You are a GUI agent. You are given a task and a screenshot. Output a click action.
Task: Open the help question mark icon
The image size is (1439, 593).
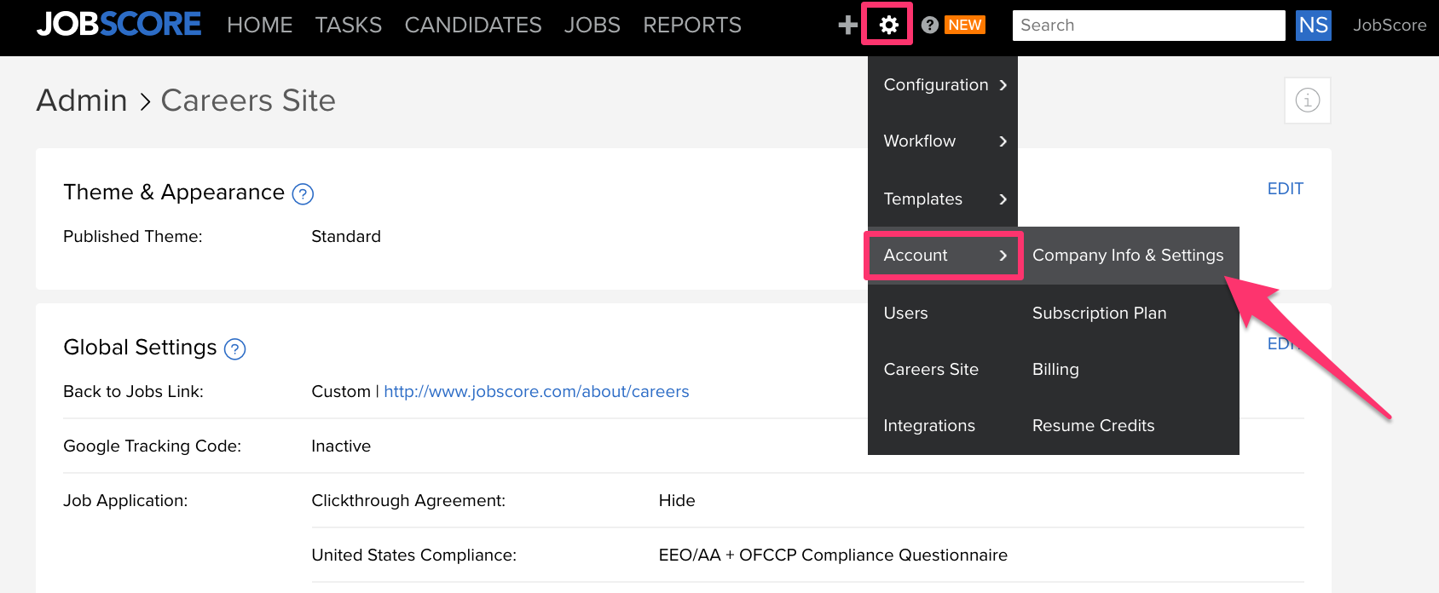click(x=930, y=26)
